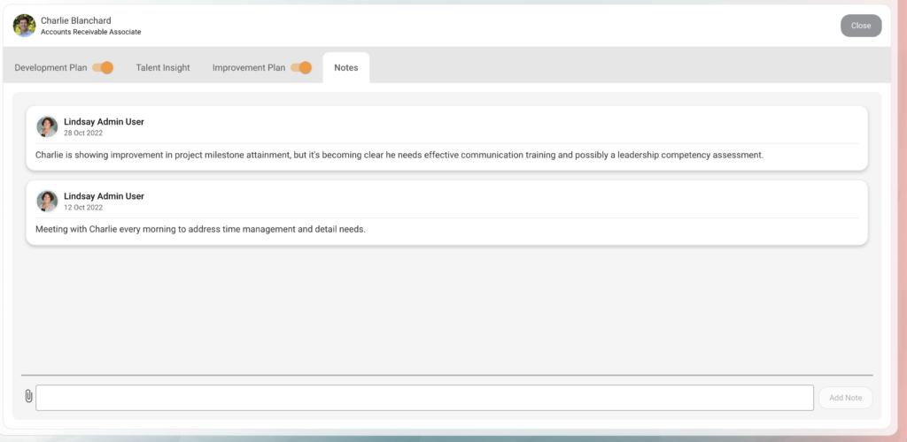Click Charlie Blanchard's profile photo
Screen dimensions: 907x442
[24, 26]
